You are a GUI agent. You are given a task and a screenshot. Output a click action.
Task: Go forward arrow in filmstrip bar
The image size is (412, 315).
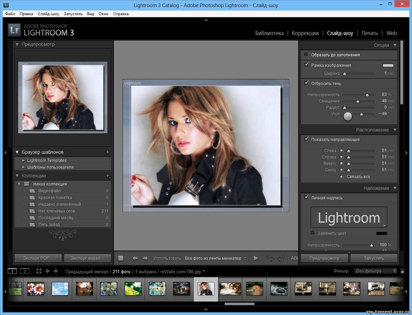pyautogui.click(x=56, y=271)
